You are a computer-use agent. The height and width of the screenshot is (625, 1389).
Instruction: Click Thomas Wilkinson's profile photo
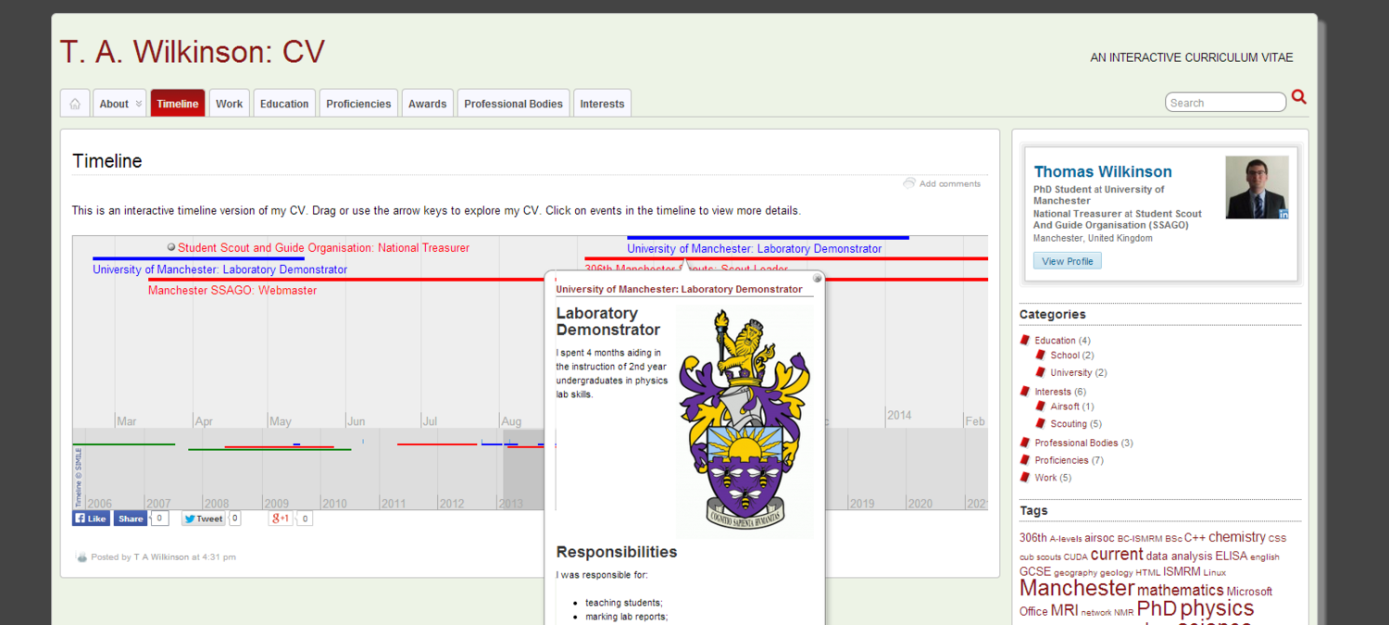point(1258,187)
